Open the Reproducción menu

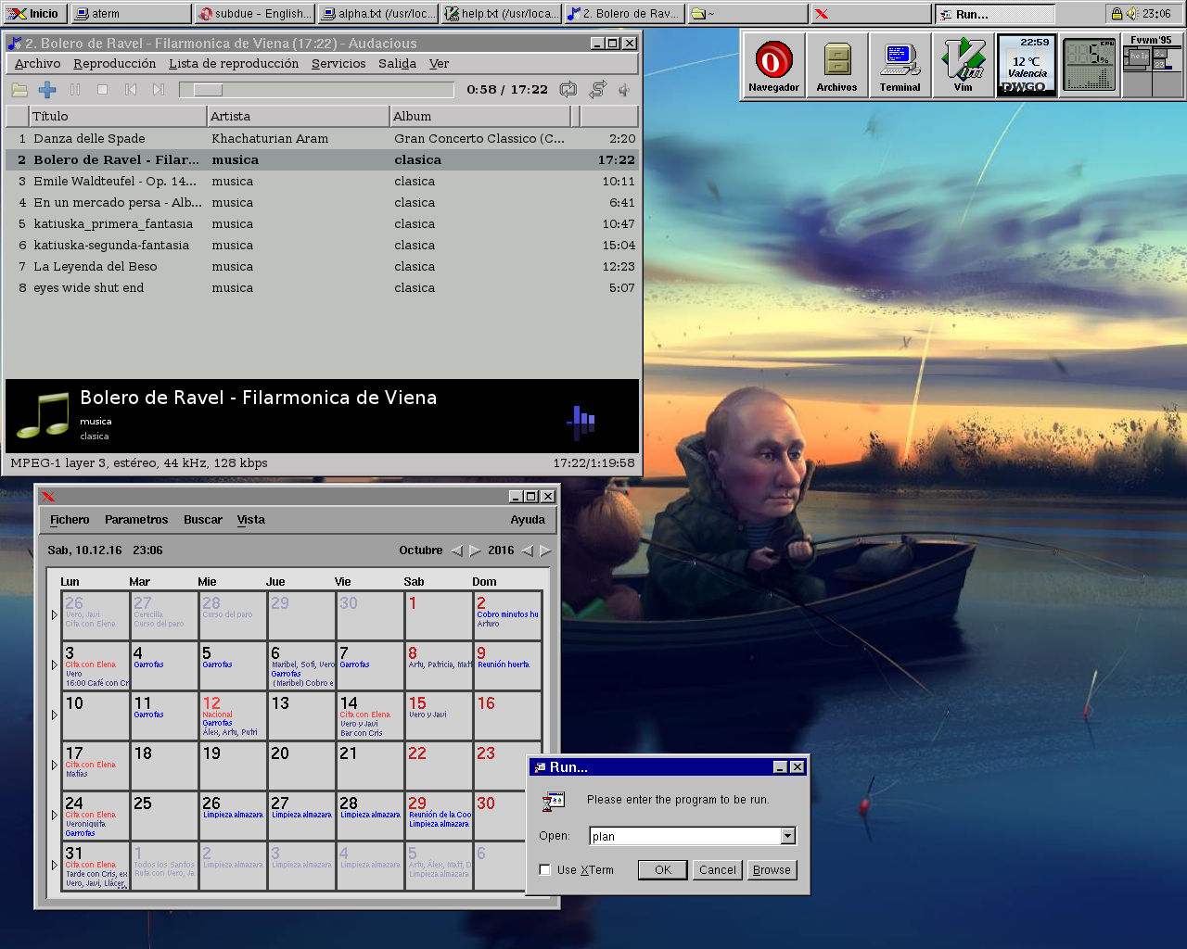click(x=115, y=64)
